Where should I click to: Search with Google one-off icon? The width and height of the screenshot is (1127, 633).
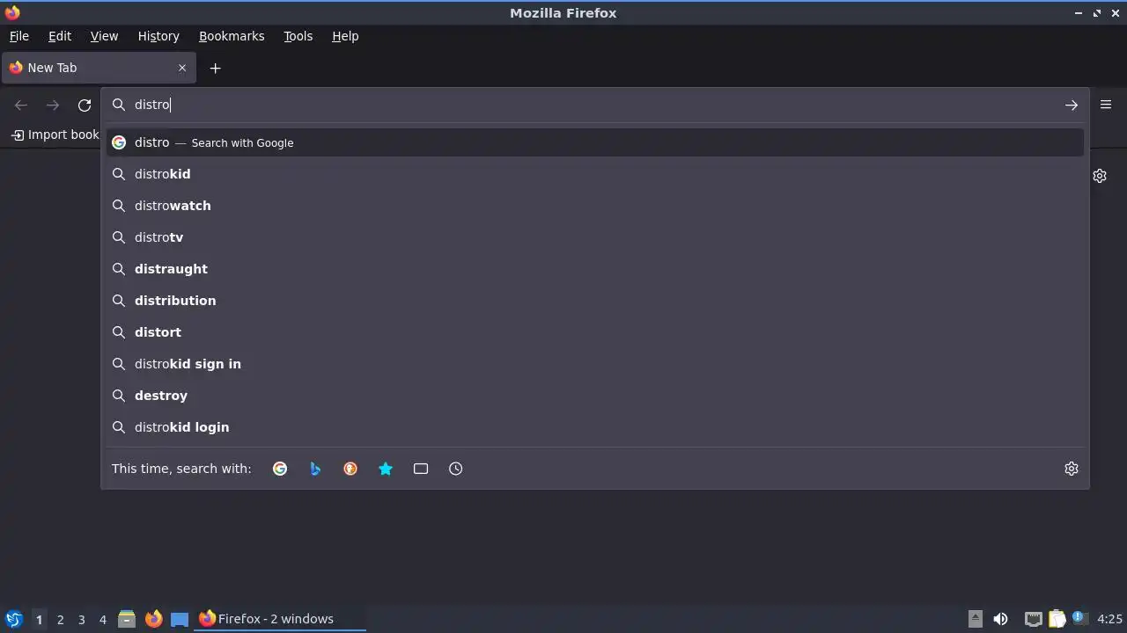tap(280, 469)
